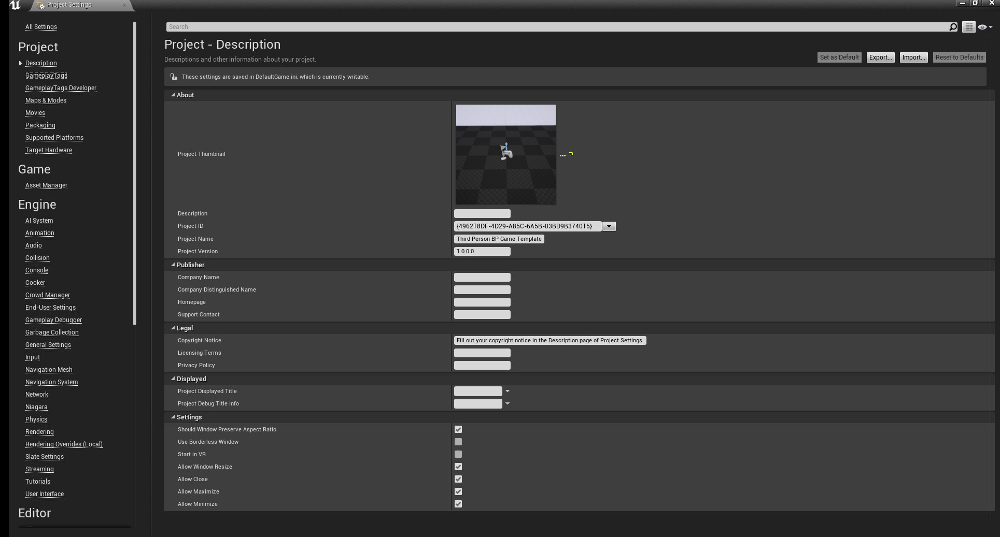The width and height of the screenshot is (1000, 537).
Task: Click the thumbnail browse ellipsis button
Action: pyautogui.click(x=562, y=155)
